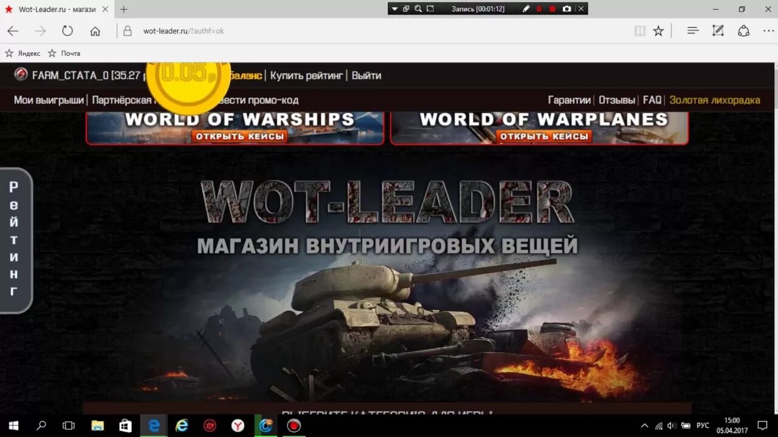The image size is (778, 437).
Task: Open the Золотая лихорадка link
Action: 715,100
